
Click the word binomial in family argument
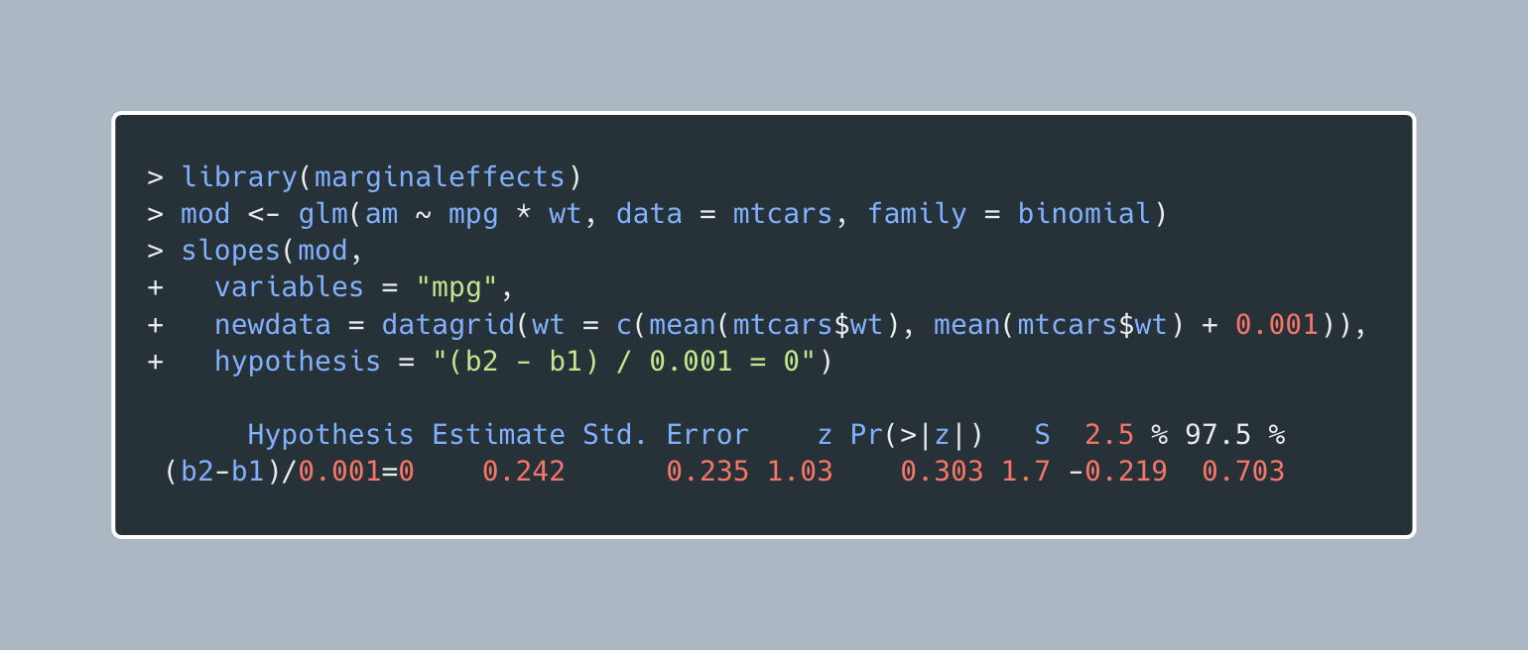pos(1083,214)
